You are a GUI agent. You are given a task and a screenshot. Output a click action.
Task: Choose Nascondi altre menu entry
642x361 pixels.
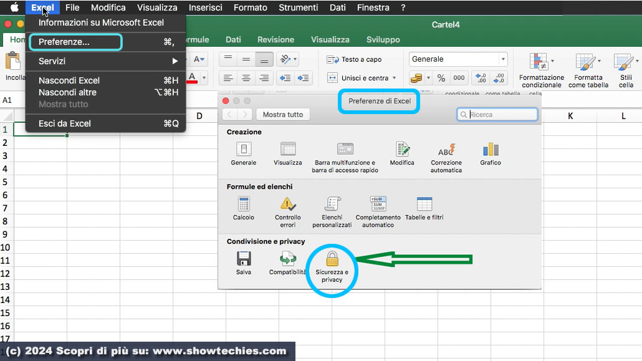click(x=105, y=92)
